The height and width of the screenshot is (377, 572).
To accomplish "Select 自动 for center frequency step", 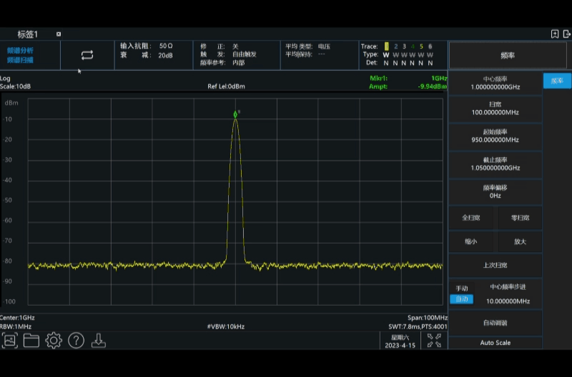I will [462, 299].
